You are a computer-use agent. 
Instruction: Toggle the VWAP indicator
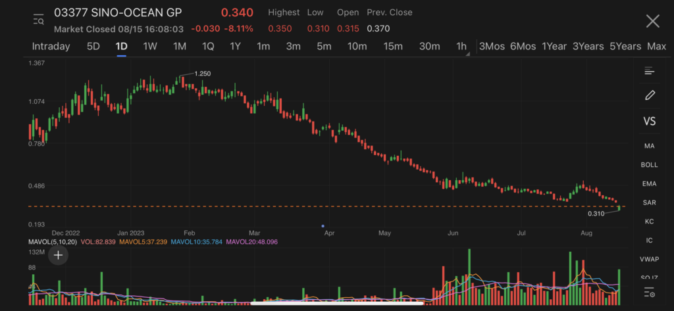(x=649, y=259)
